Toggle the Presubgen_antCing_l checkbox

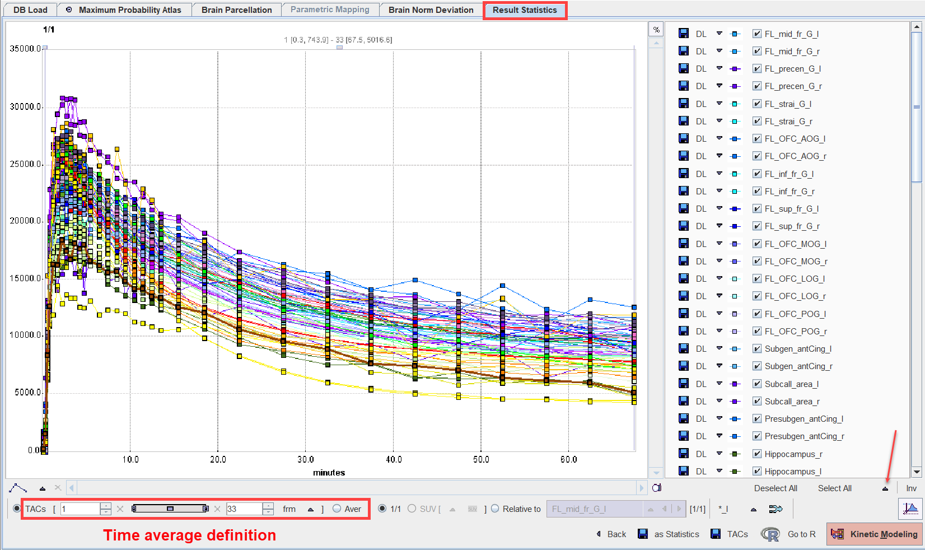pos(757,418)
